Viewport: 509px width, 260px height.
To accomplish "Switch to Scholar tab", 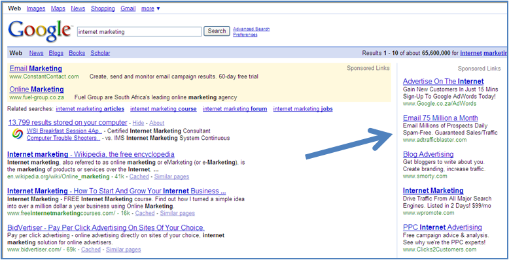I will [x=100, y=53].
